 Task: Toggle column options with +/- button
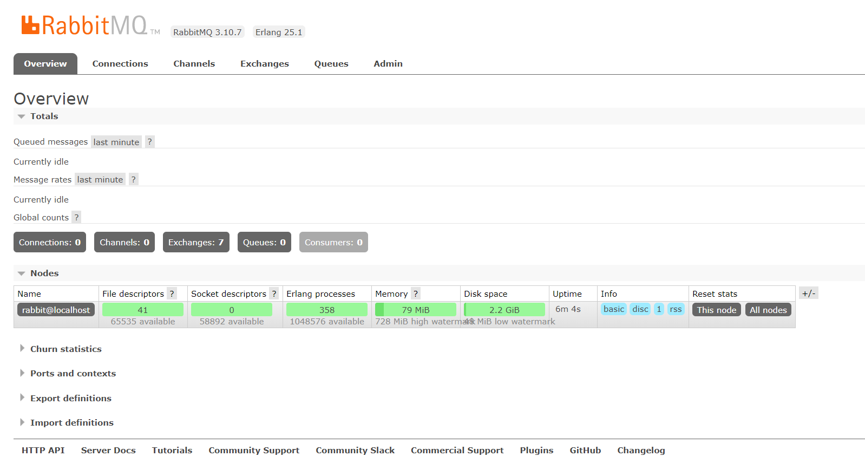pos(809,293)
